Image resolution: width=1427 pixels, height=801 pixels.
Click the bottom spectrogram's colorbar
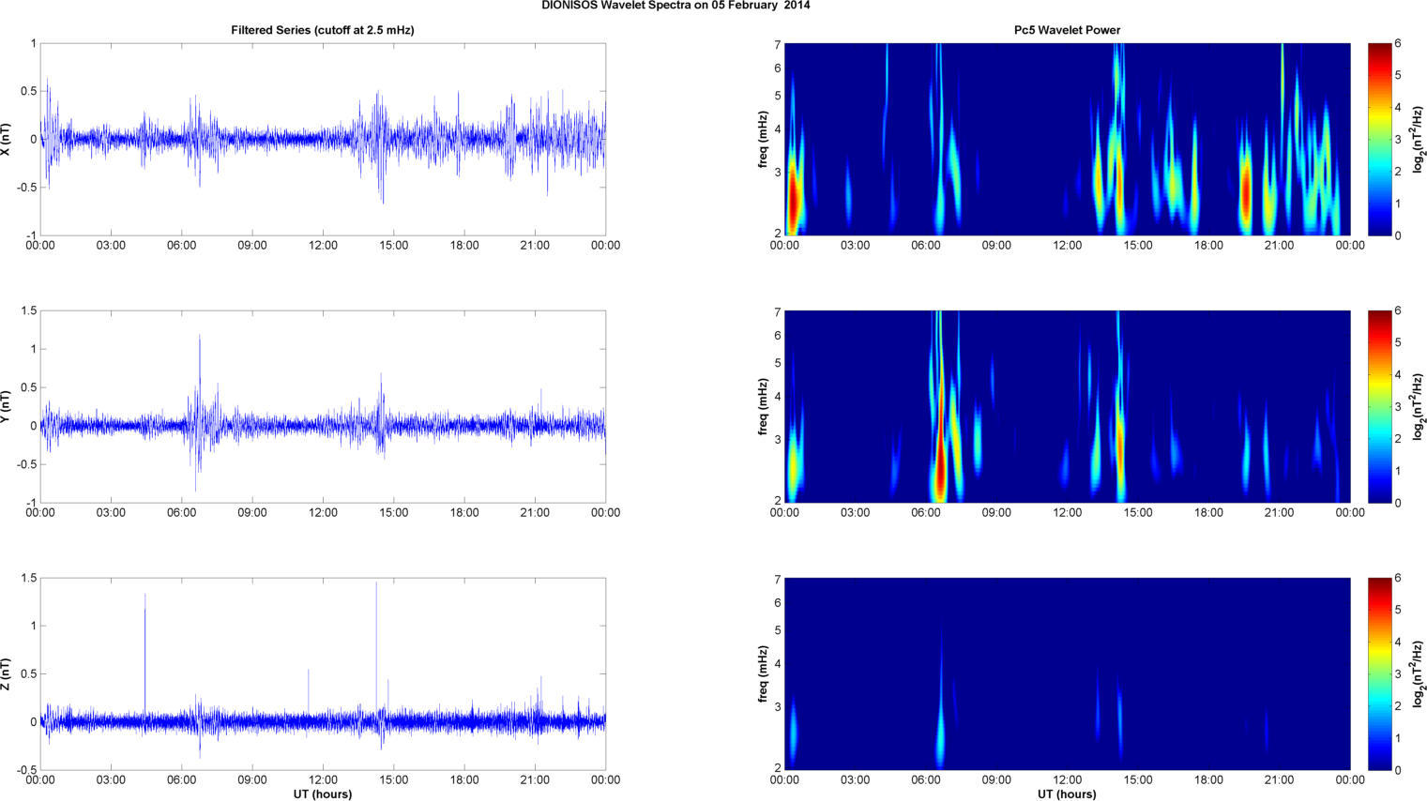point(1379,674)
